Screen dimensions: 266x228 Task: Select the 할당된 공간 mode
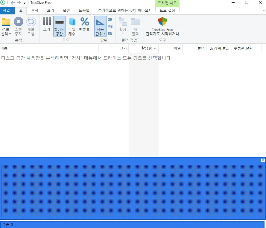tap(59, 26)
